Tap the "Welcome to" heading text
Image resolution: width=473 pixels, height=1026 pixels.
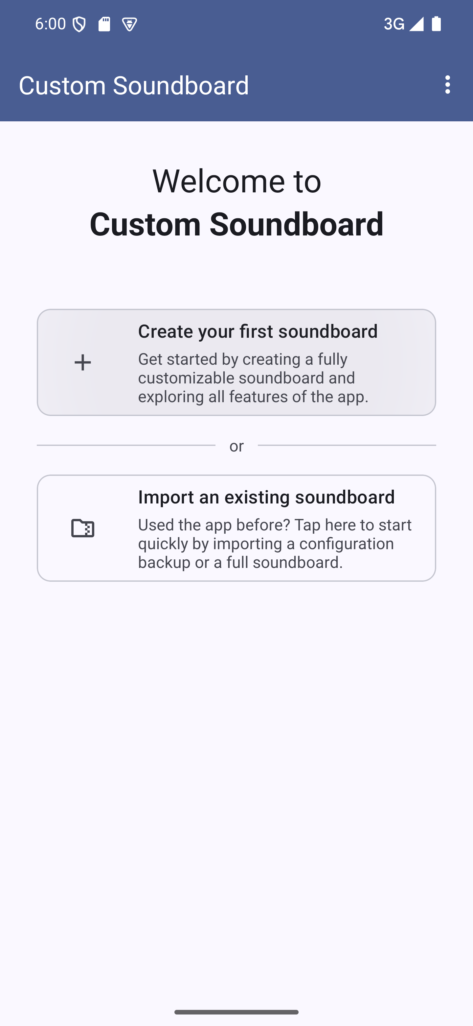pos(237,181)
